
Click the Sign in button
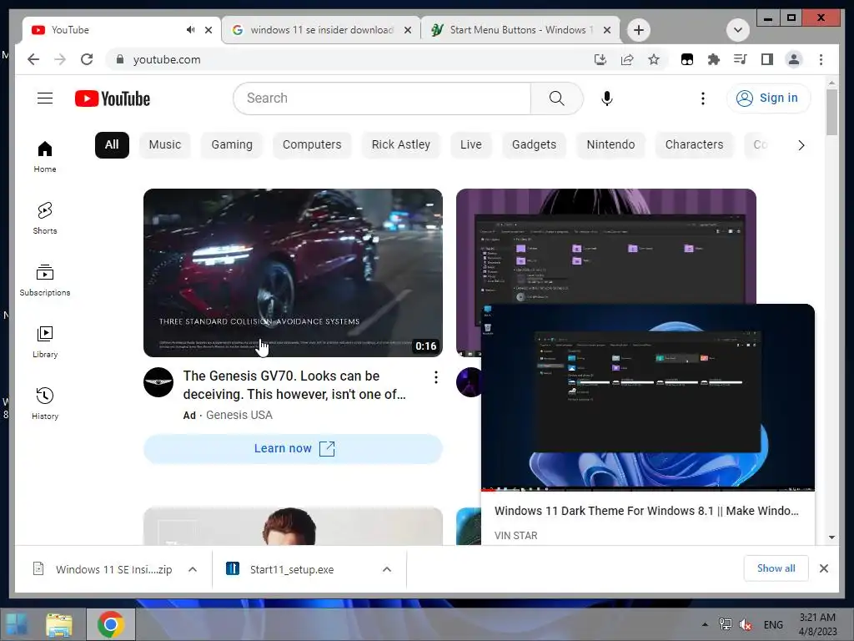[x=768, y=98]
